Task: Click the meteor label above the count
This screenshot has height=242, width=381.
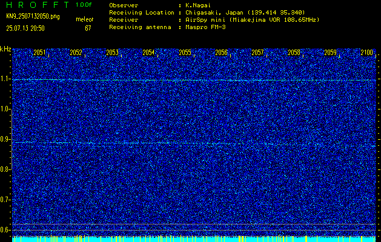Action: point(85,19)
